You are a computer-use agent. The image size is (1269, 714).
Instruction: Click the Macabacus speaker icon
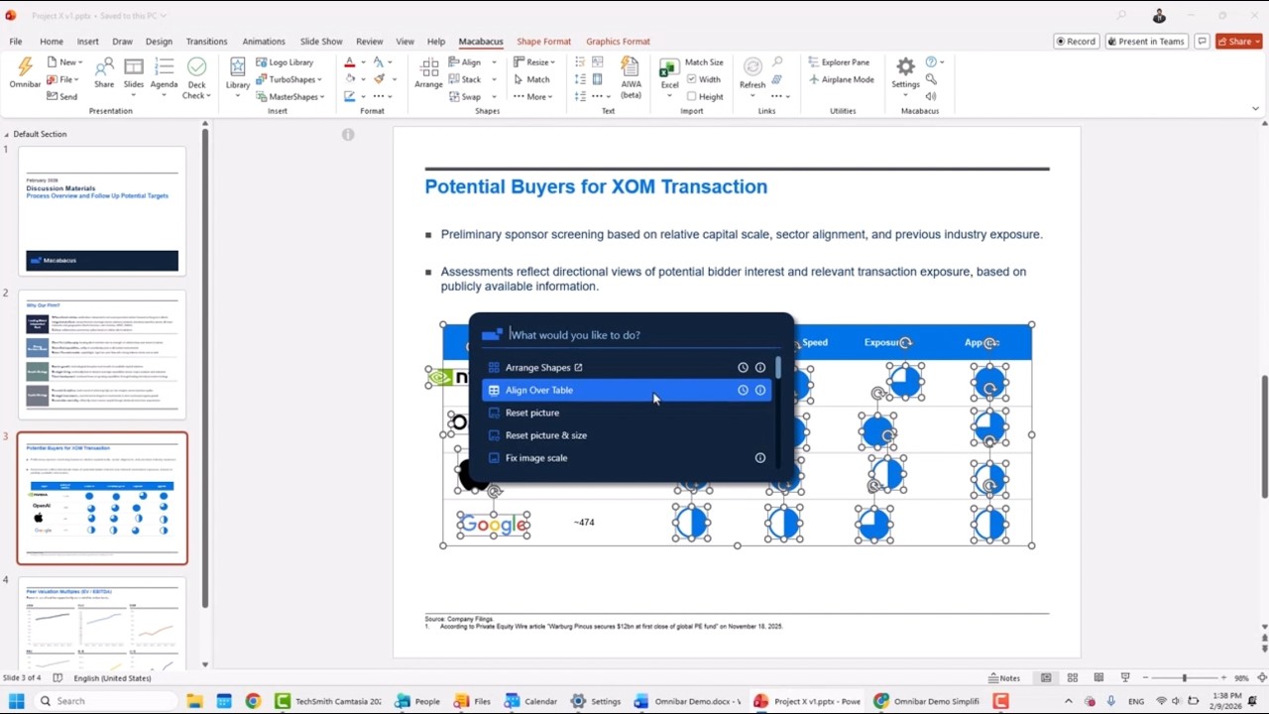pos(931,96)
